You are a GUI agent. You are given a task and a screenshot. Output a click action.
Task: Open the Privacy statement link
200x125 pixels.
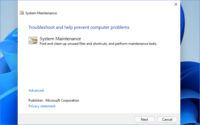click(x=42, y=106)
